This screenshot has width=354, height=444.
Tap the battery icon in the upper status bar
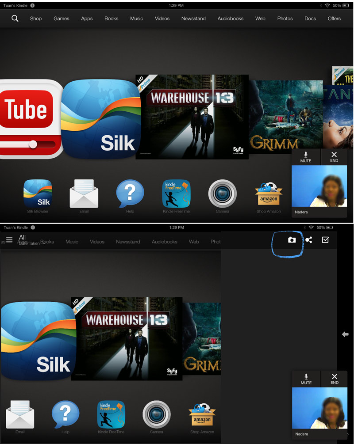(x=346, y=5)
